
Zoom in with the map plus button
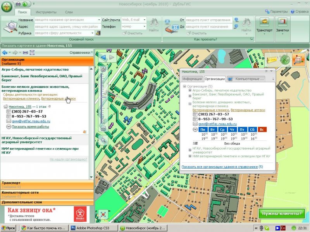pyautogui.click(x=103, y=69)
